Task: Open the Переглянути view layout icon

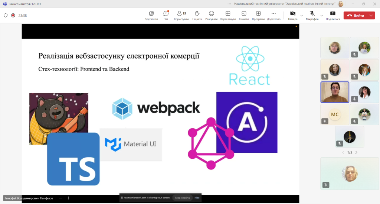Action: [x=228, y=15]
